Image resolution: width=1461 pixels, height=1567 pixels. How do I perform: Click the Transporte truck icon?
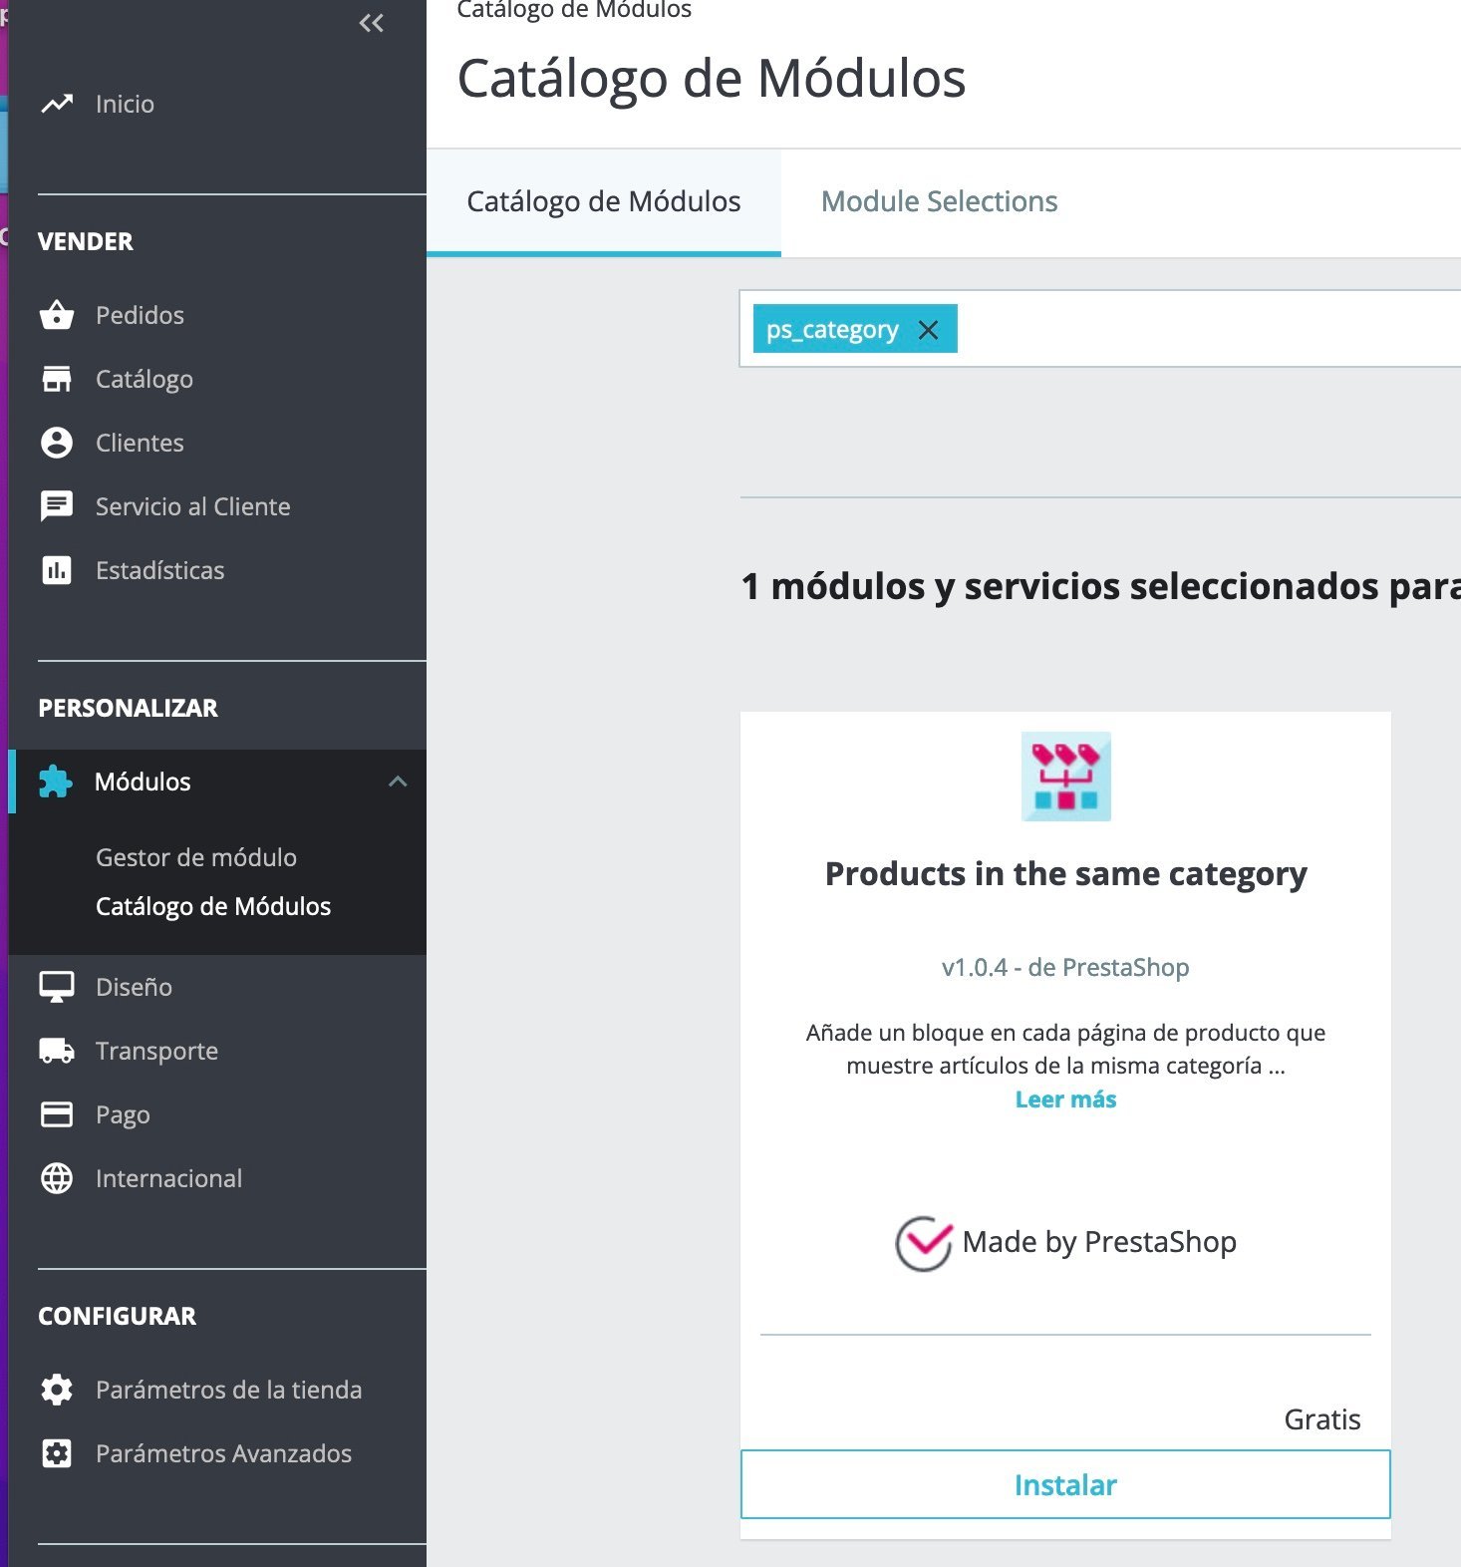coord(57,1051)
